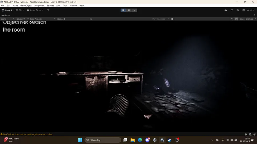This screenshot has width=257, height=144.
Task: Open File Explorer from taskbar
Action: click(x=132, y=140)
